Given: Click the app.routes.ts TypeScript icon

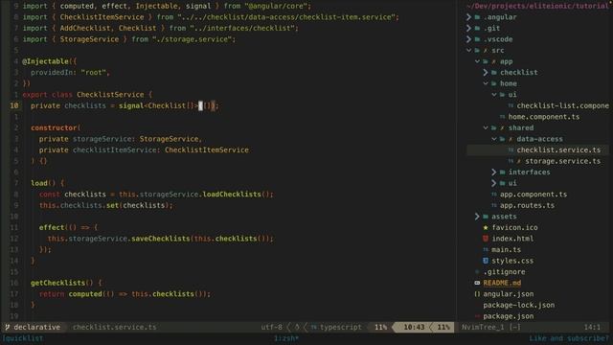Looking at the screenshot, I should pyautogui.click(x=494, y=205).
